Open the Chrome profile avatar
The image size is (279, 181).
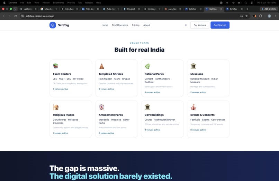pos(269,16)
